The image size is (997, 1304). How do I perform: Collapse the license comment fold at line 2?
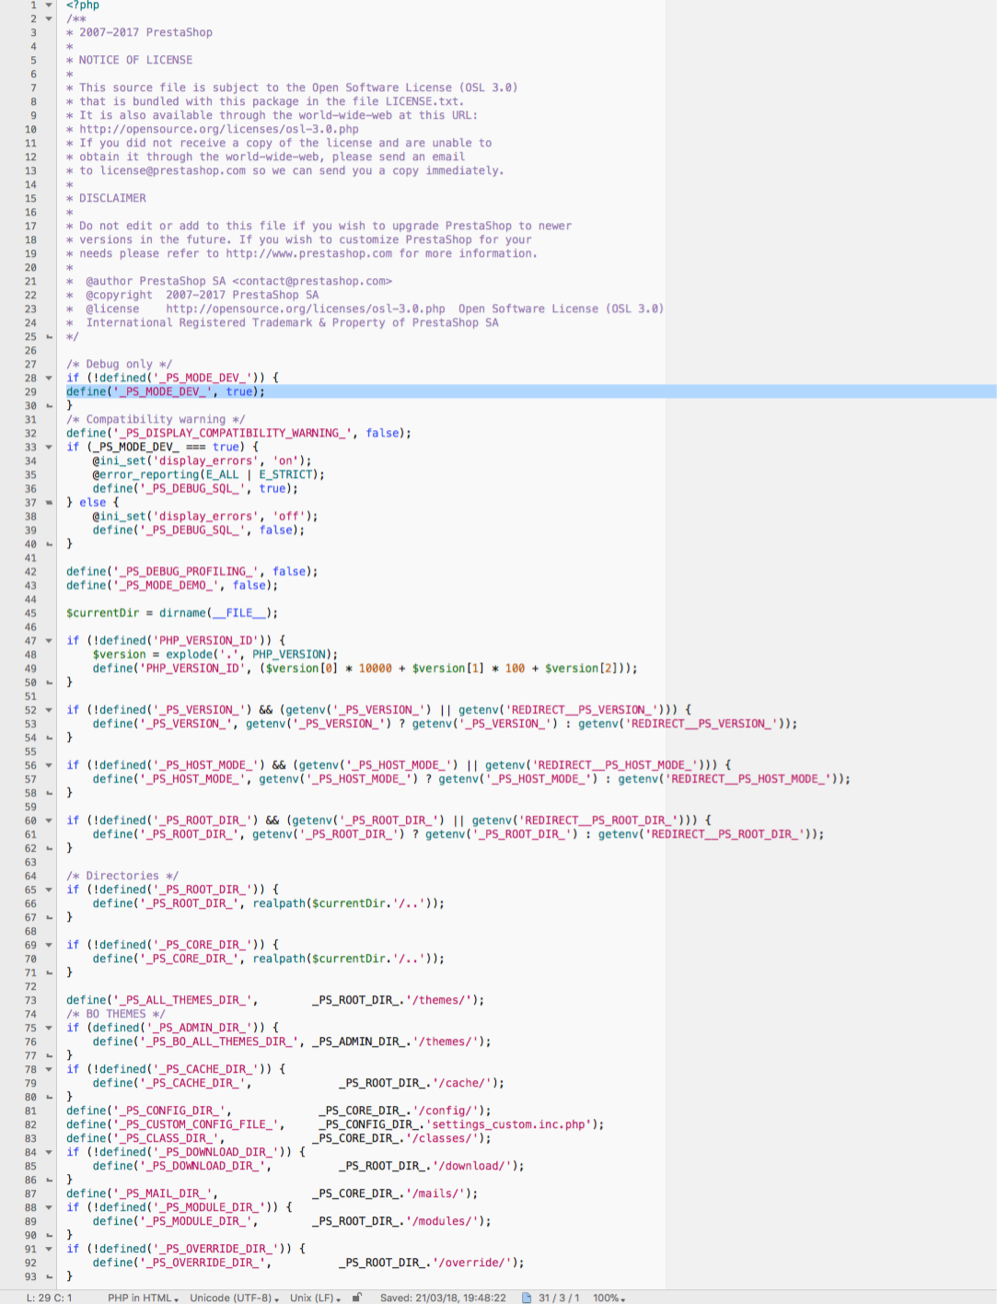pos(49,18)
